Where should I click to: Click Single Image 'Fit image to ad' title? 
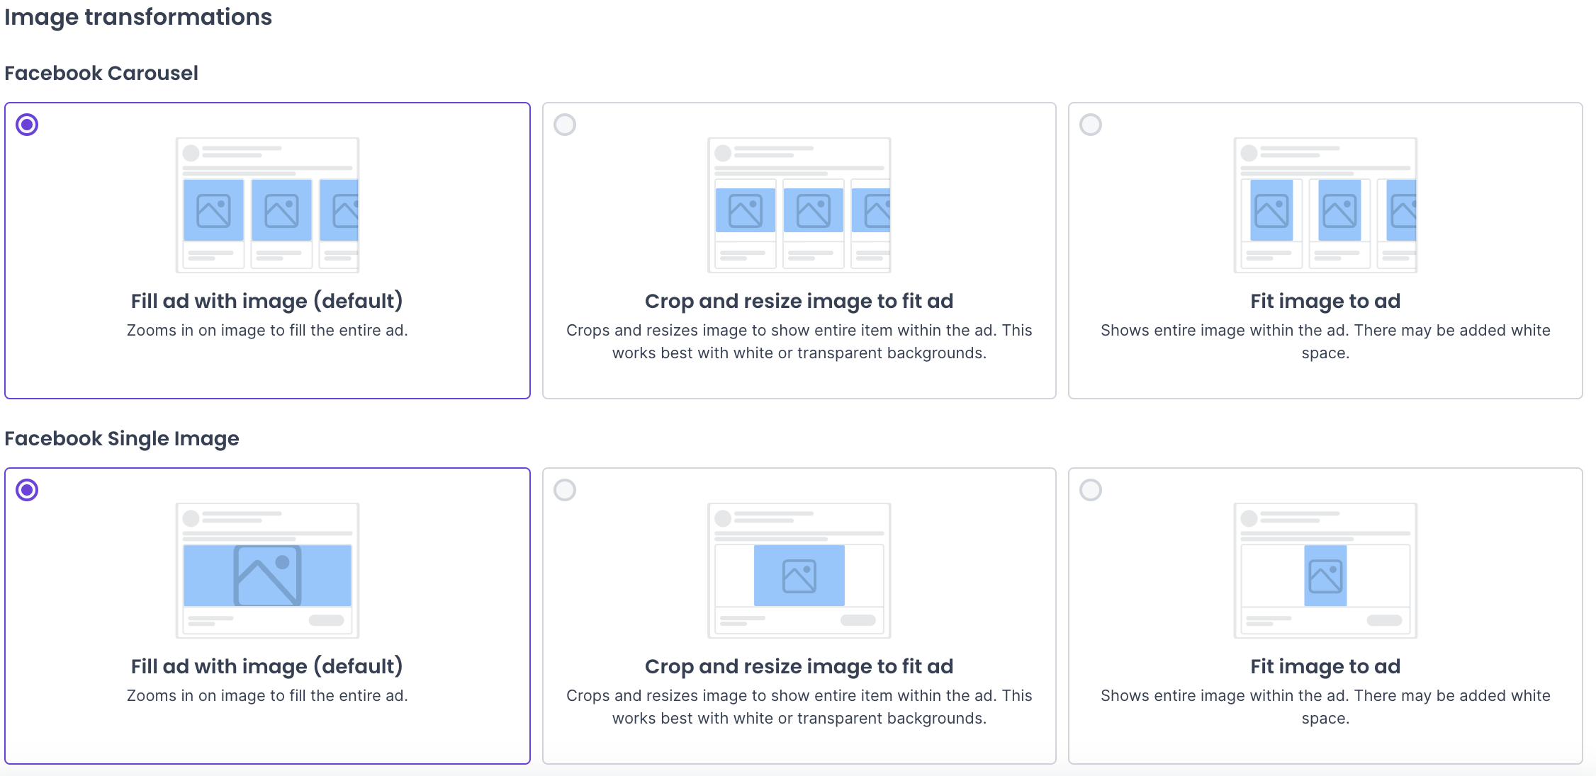1325,666
